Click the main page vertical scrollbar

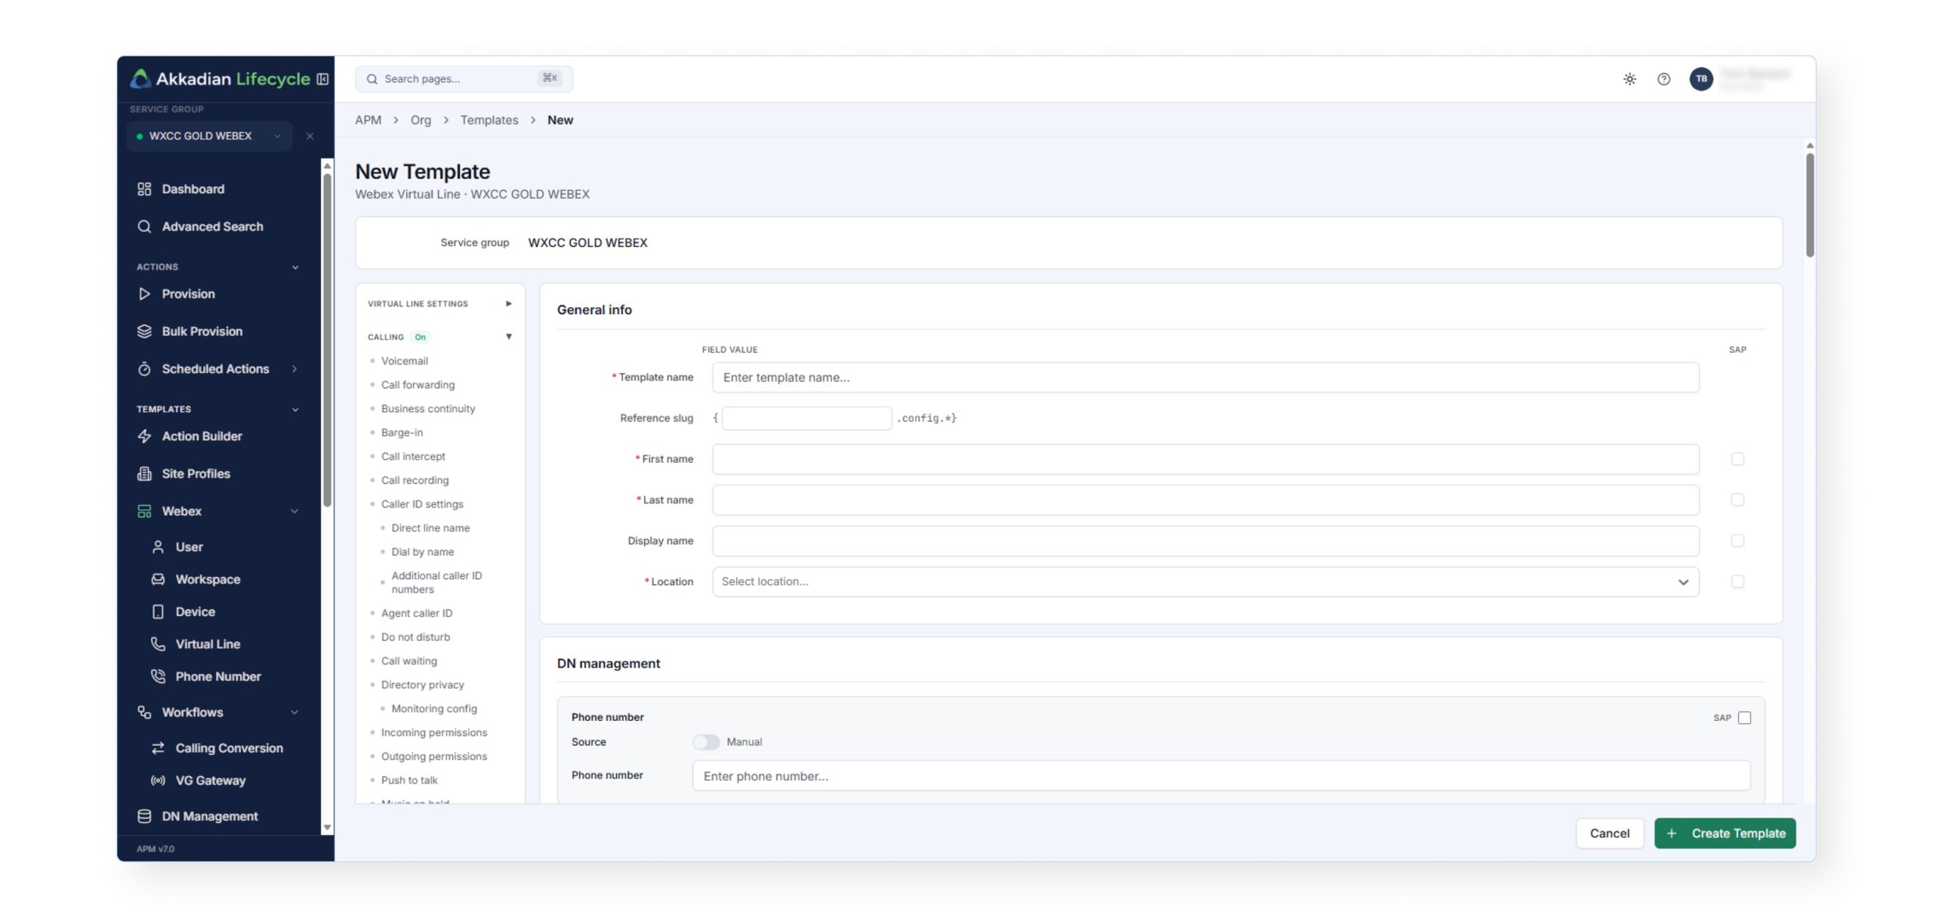pyautogui.click(x=1809, y=205)
